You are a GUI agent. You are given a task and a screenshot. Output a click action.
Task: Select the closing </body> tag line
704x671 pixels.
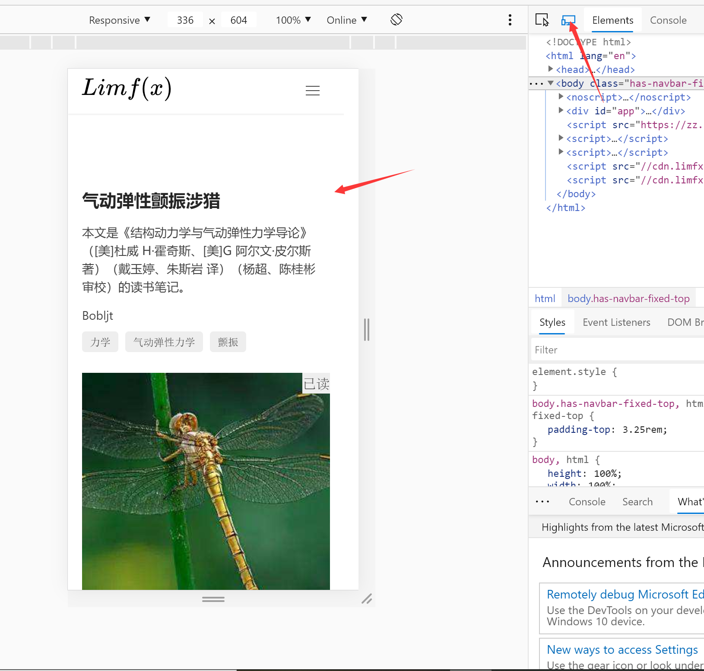click(x=576, y=194)
